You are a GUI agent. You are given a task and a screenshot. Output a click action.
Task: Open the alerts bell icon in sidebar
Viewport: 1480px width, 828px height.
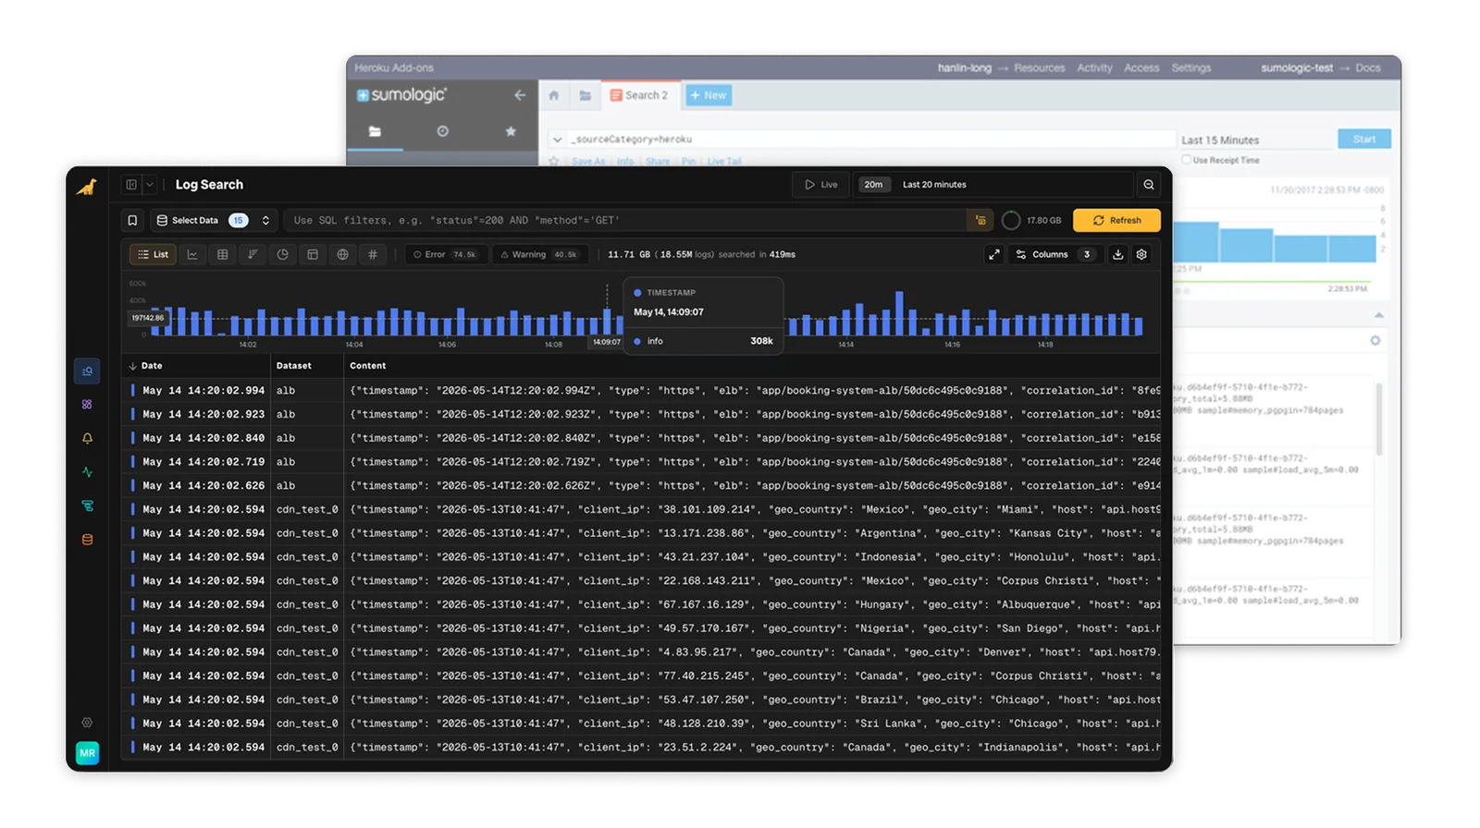tap(87, 438)
